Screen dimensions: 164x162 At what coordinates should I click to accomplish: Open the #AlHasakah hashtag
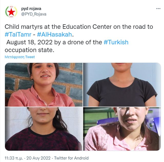click(55, 34)
